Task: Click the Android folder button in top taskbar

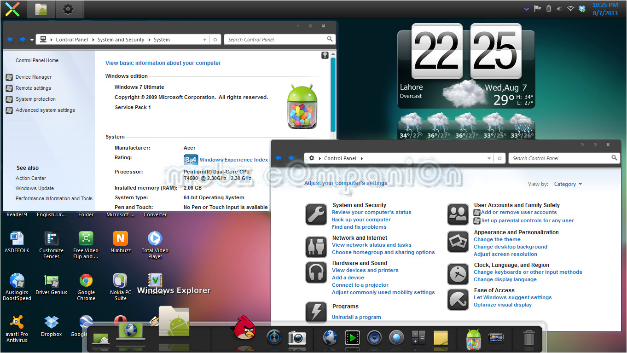Action: 41,9
